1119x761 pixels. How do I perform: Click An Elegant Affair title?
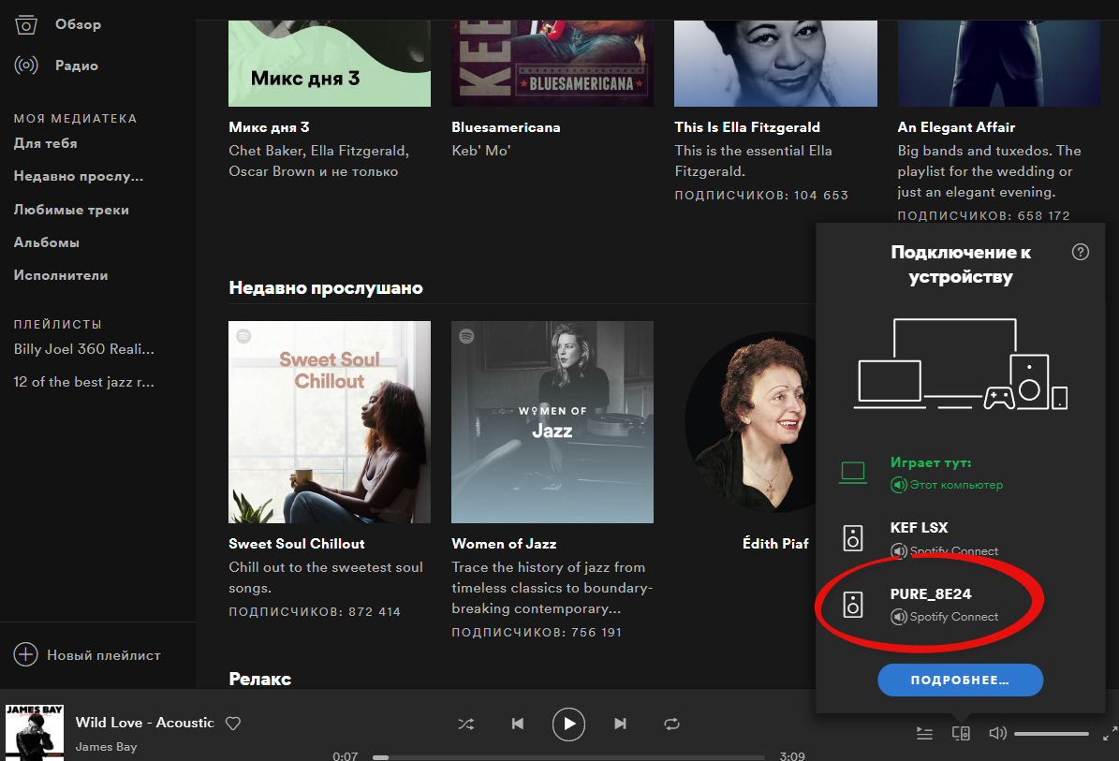pyautogui.click(x=956, y=127)
